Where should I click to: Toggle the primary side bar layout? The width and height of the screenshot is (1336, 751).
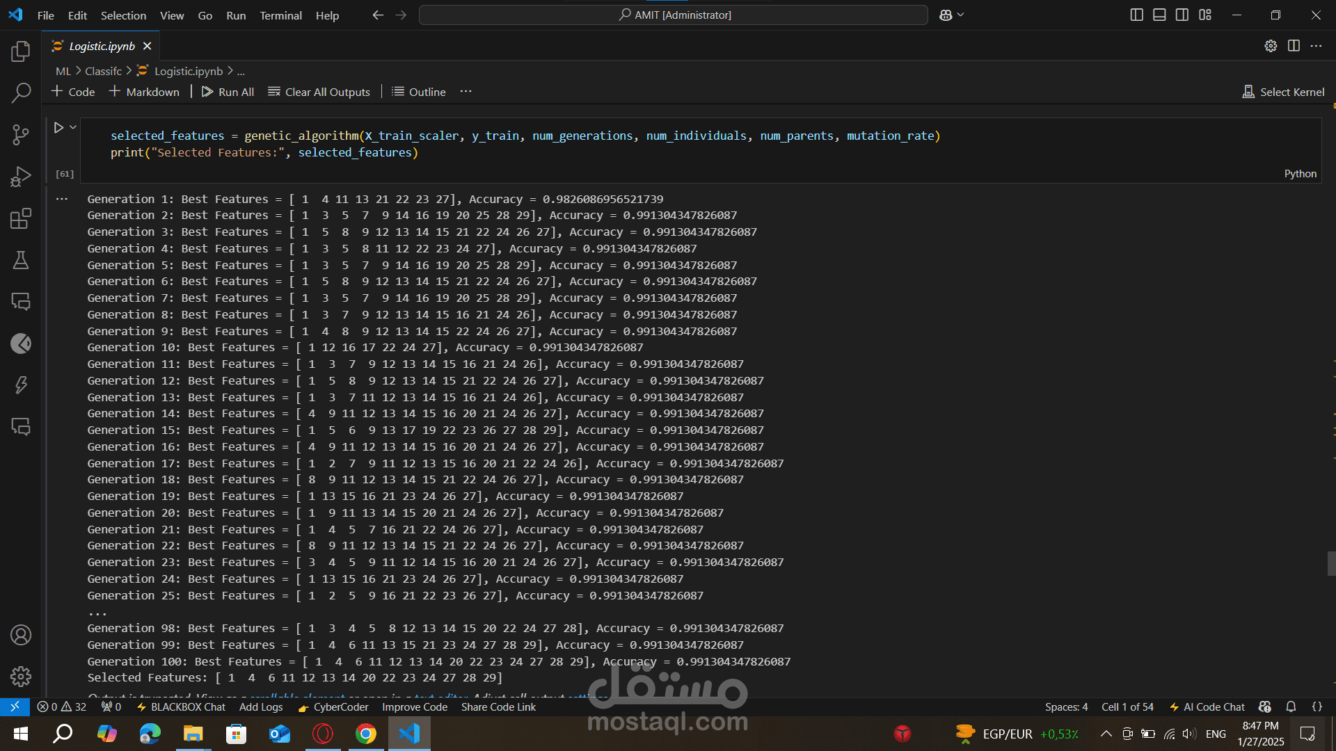[x=1136, y=15]
